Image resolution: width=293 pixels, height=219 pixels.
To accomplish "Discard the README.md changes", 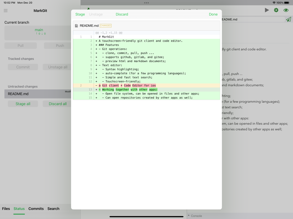I will tap(122, 14).
